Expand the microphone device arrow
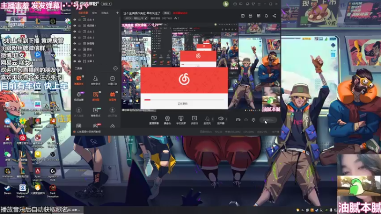 [212, 119]
